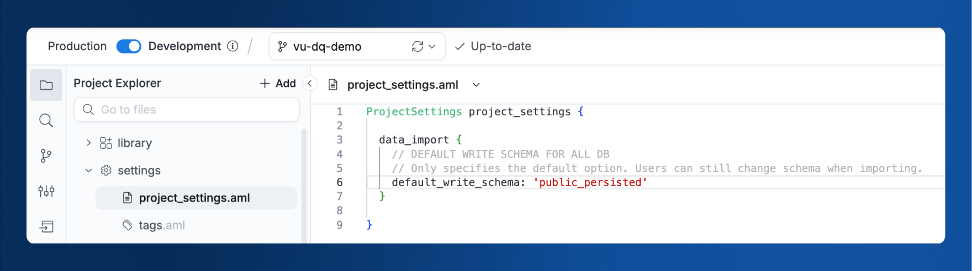Click the settings gear icon in tree

click(x=106, y=170)
